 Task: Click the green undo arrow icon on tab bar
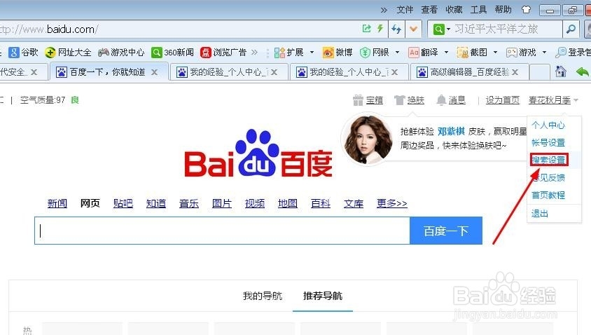click(583, 71)
